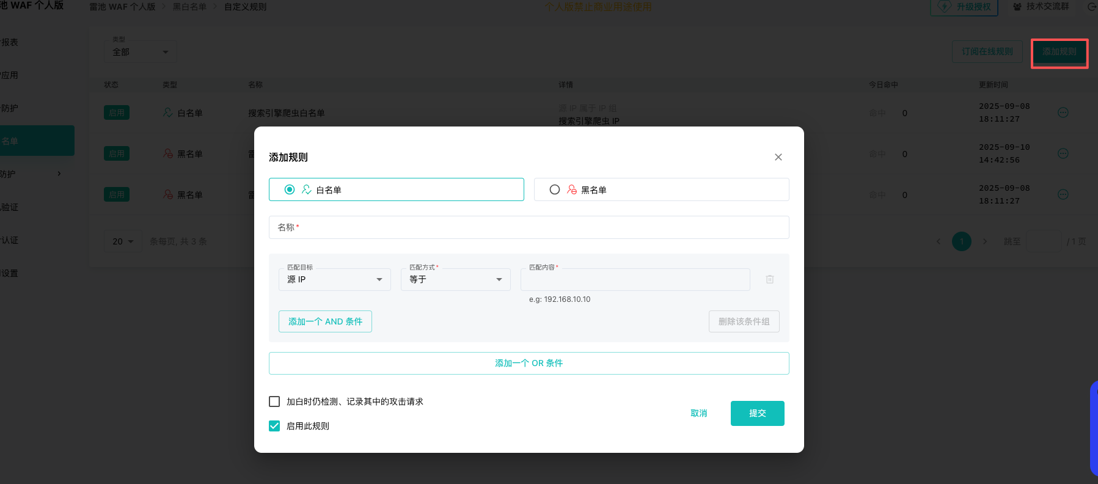This screenshot has height=484, width=1098.
Task: Select the 黑名单 radio option
Action: 555,189
